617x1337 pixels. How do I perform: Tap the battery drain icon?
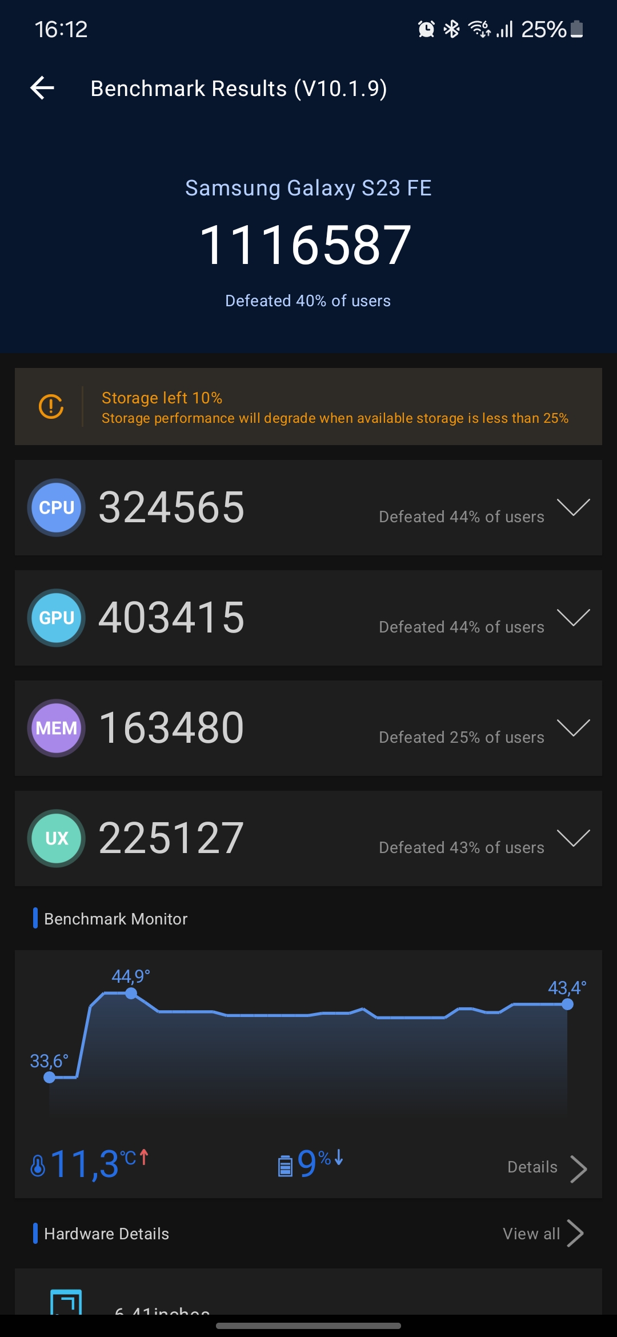pos(285,1166)
